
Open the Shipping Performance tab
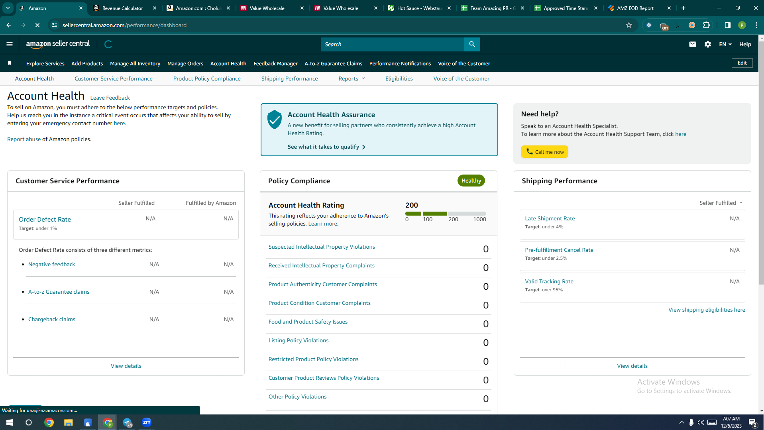[x=290, y=79]
